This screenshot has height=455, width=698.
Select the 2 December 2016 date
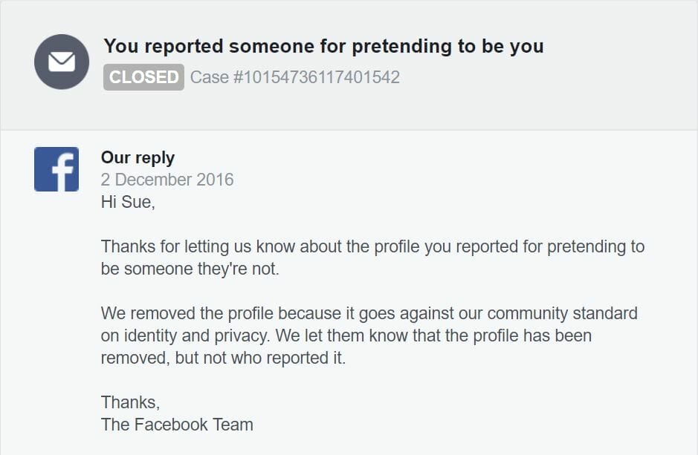click(167, 180)
